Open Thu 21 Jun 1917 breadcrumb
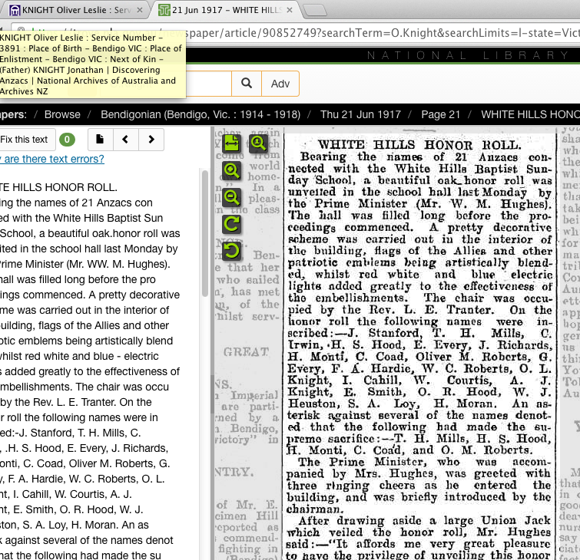This screenshot has height=560, width=580. (360, 114)
